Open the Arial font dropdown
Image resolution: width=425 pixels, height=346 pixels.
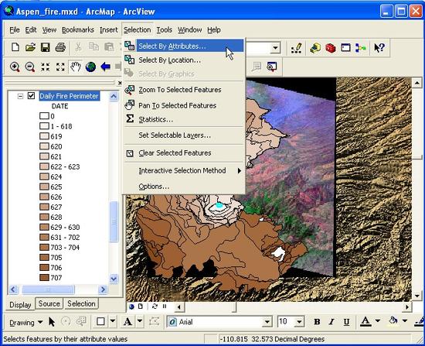(267, 322)
